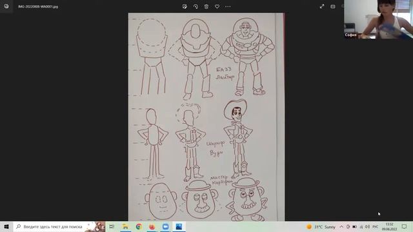Viewport: 413px width, 232px height.
Task: Click the battery icon in system tray
Action: click(354, 226)
